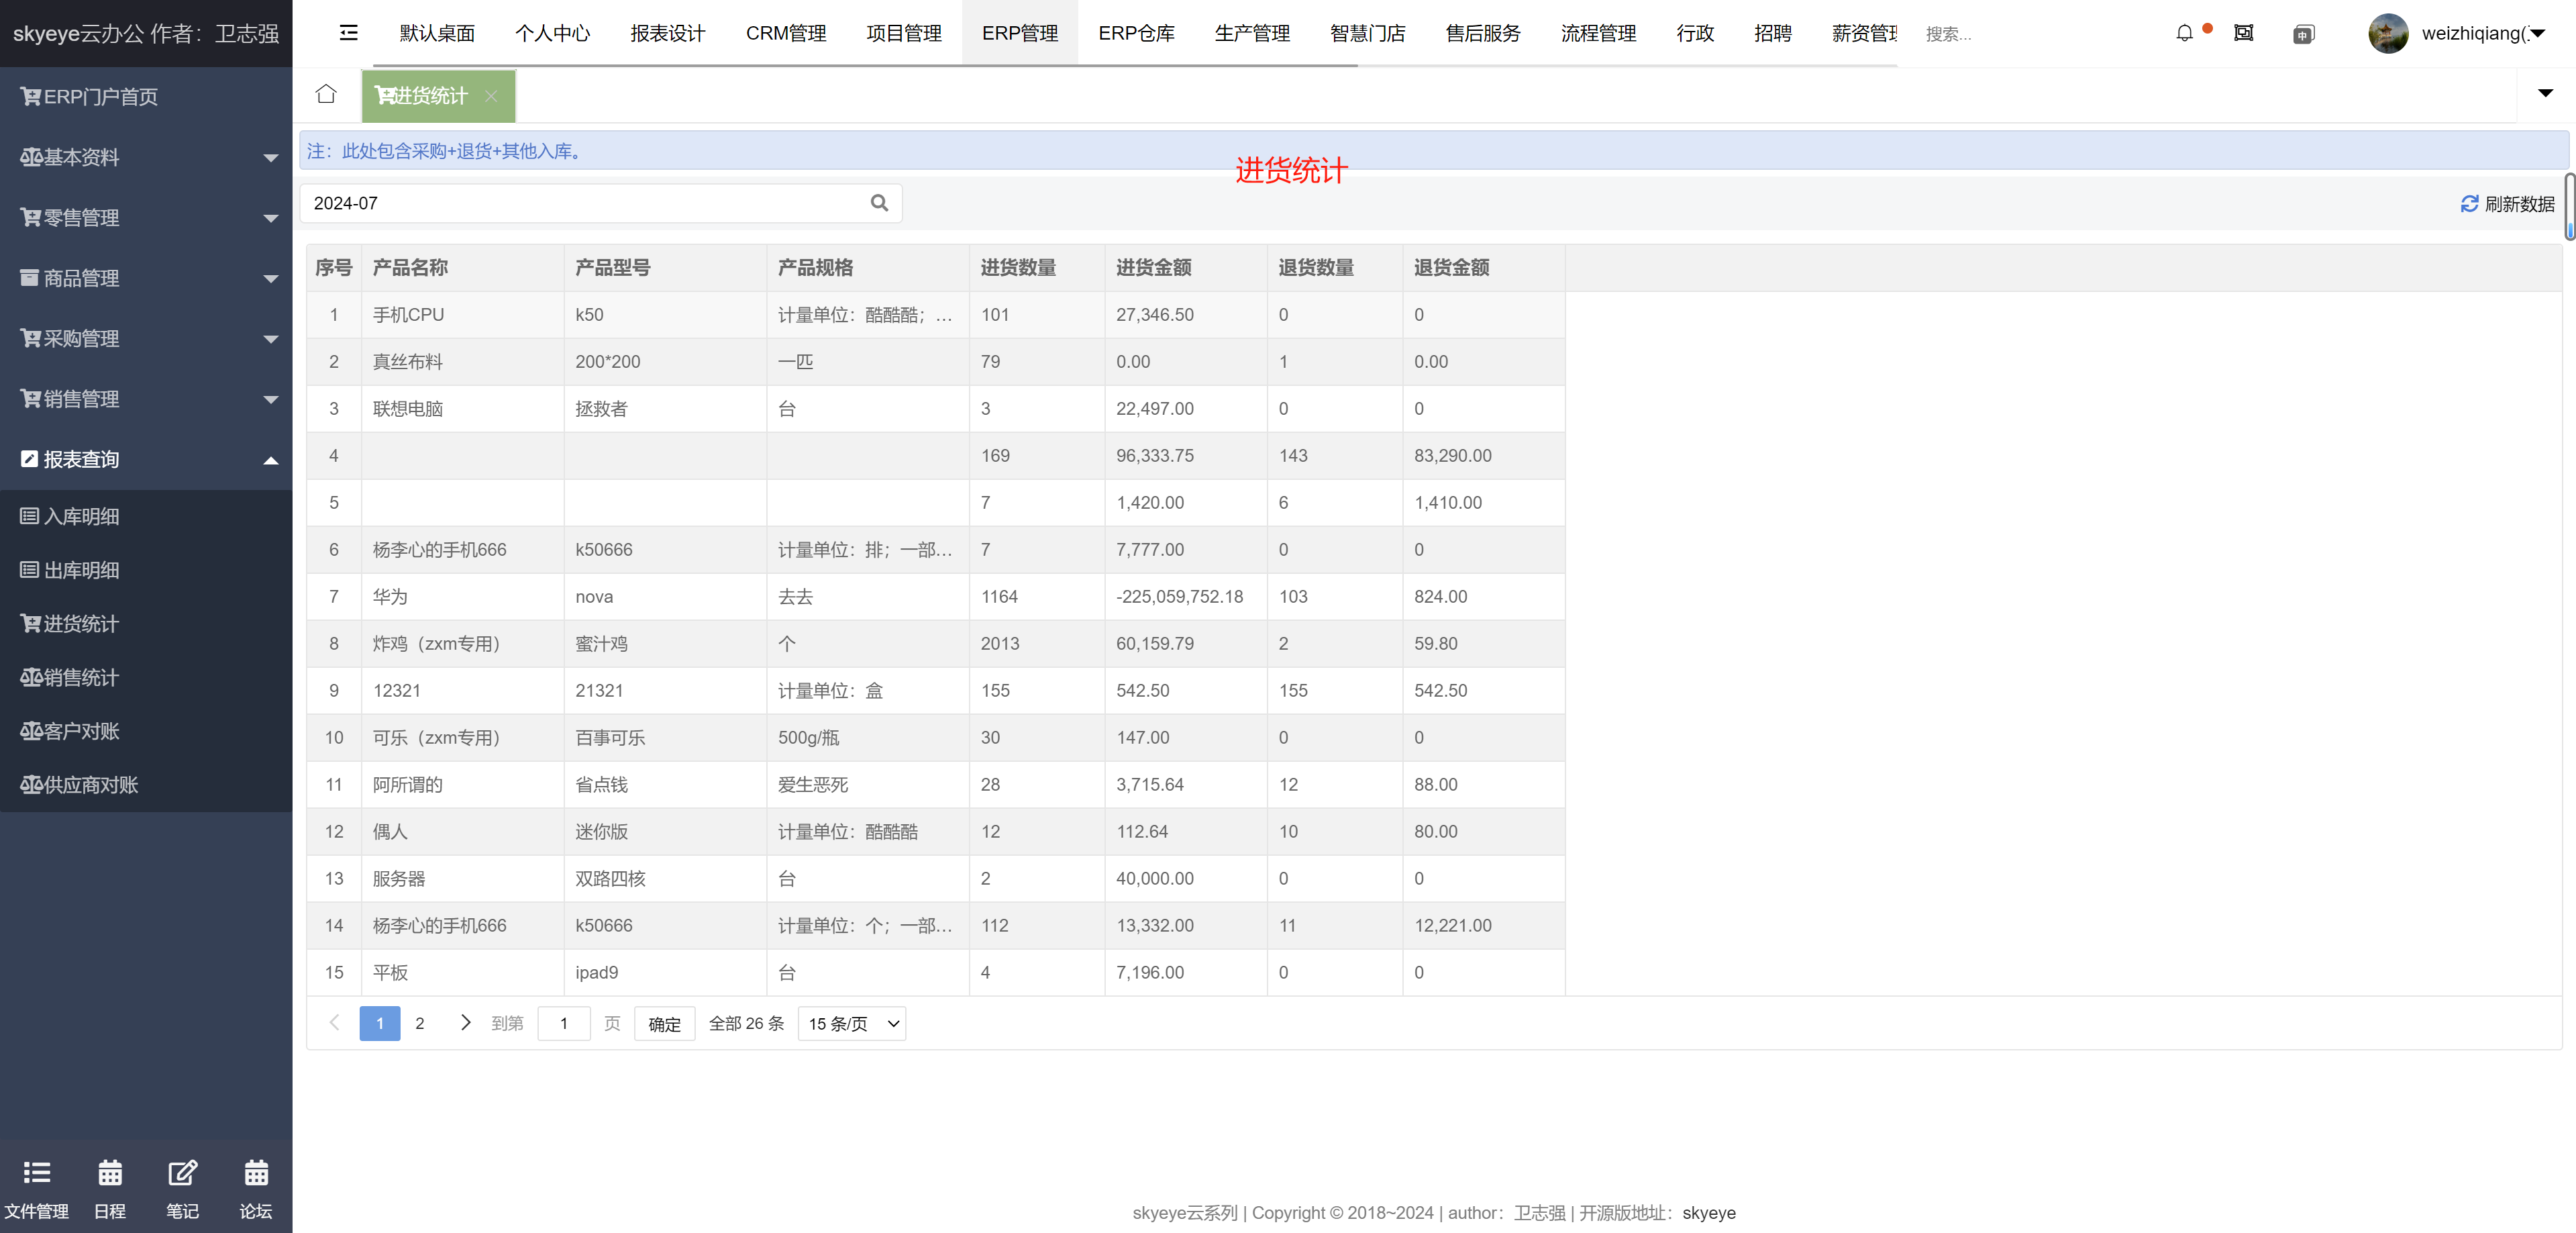2576x1233 pixels.
Task: Open the 15 条/页 page size dropdown
Action: tap(852, 1023)
